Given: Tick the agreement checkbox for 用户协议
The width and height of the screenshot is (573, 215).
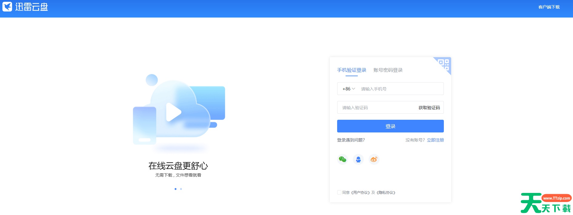Looking at the screenshot, I should pyautogui.click(x=339, y=192).
